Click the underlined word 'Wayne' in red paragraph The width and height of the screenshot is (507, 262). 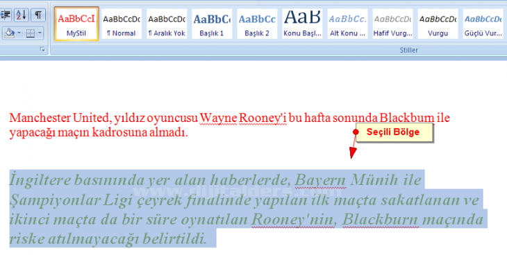click(x=218, y=119)
